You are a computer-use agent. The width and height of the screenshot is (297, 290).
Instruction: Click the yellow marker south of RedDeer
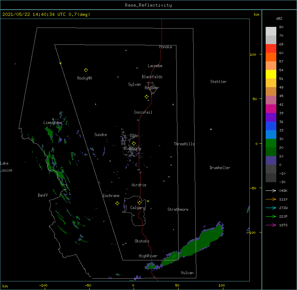coord(146,97)
